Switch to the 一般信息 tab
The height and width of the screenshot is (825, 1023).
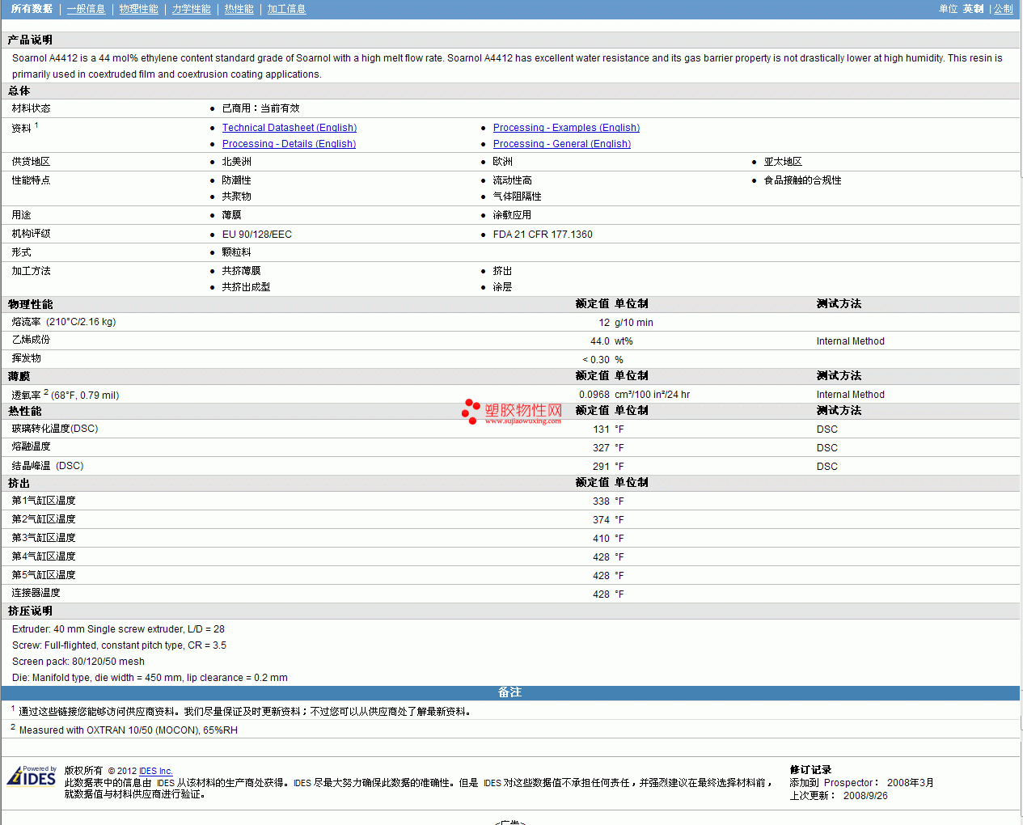pyautogui.click(x=86, y=9)
